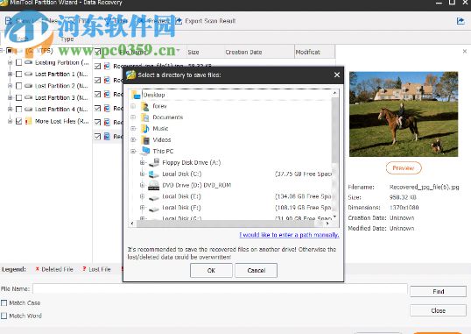Screen dimensions: 471x334
Task: Click the Export Scan Result toolbar icon
Action: (179, 21)
